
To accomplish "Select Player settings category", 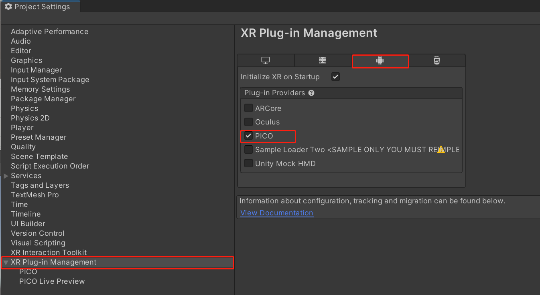I will [22, 128].
